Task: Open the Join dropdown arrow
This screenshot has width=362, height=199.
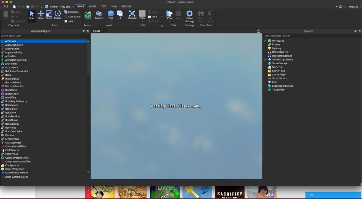Action: click(x=78, y=21)
